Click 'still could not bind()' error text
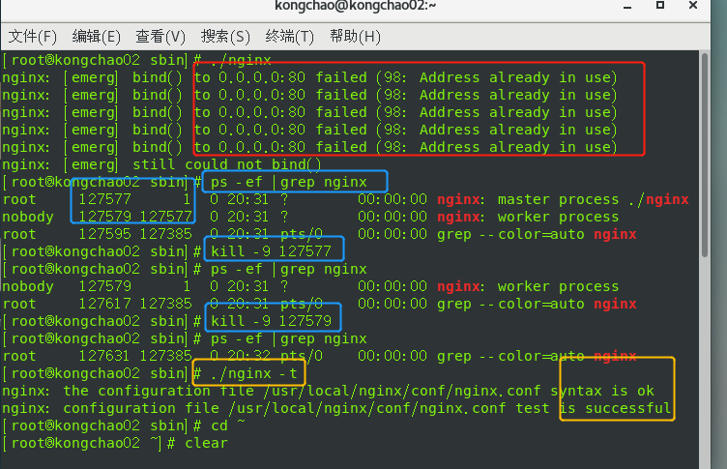727x469 pixels. (227, 164)
